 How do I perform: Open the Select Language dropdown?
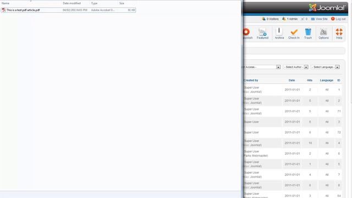click(x=325, y=67)
